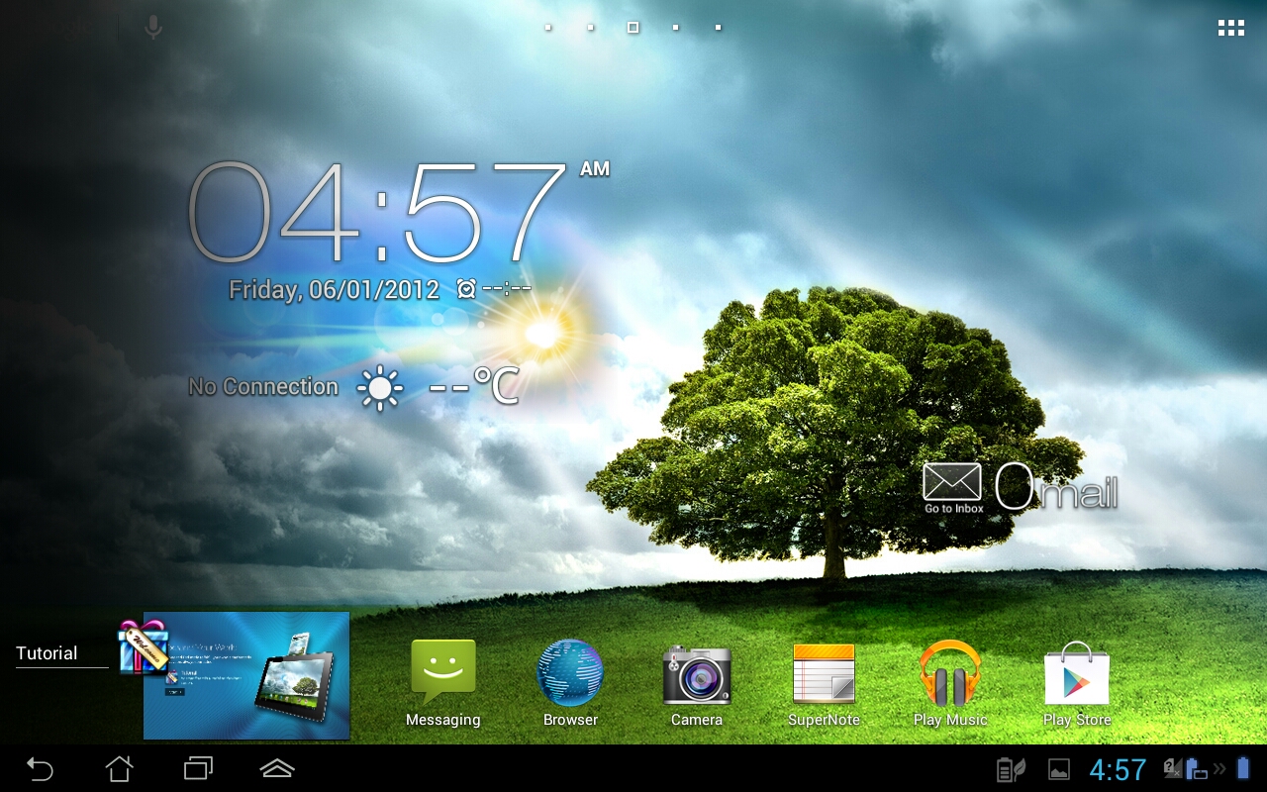Screen dimensions: 1267x792
Task: Tap the No Connection weather text
Action: (x=263, y=387)
